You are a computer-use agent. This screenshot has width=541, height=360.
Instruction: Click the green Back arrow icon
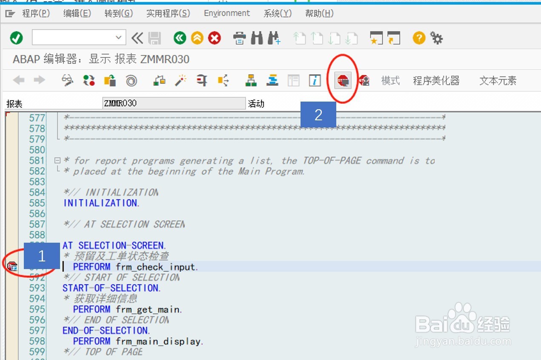[180, 37]
